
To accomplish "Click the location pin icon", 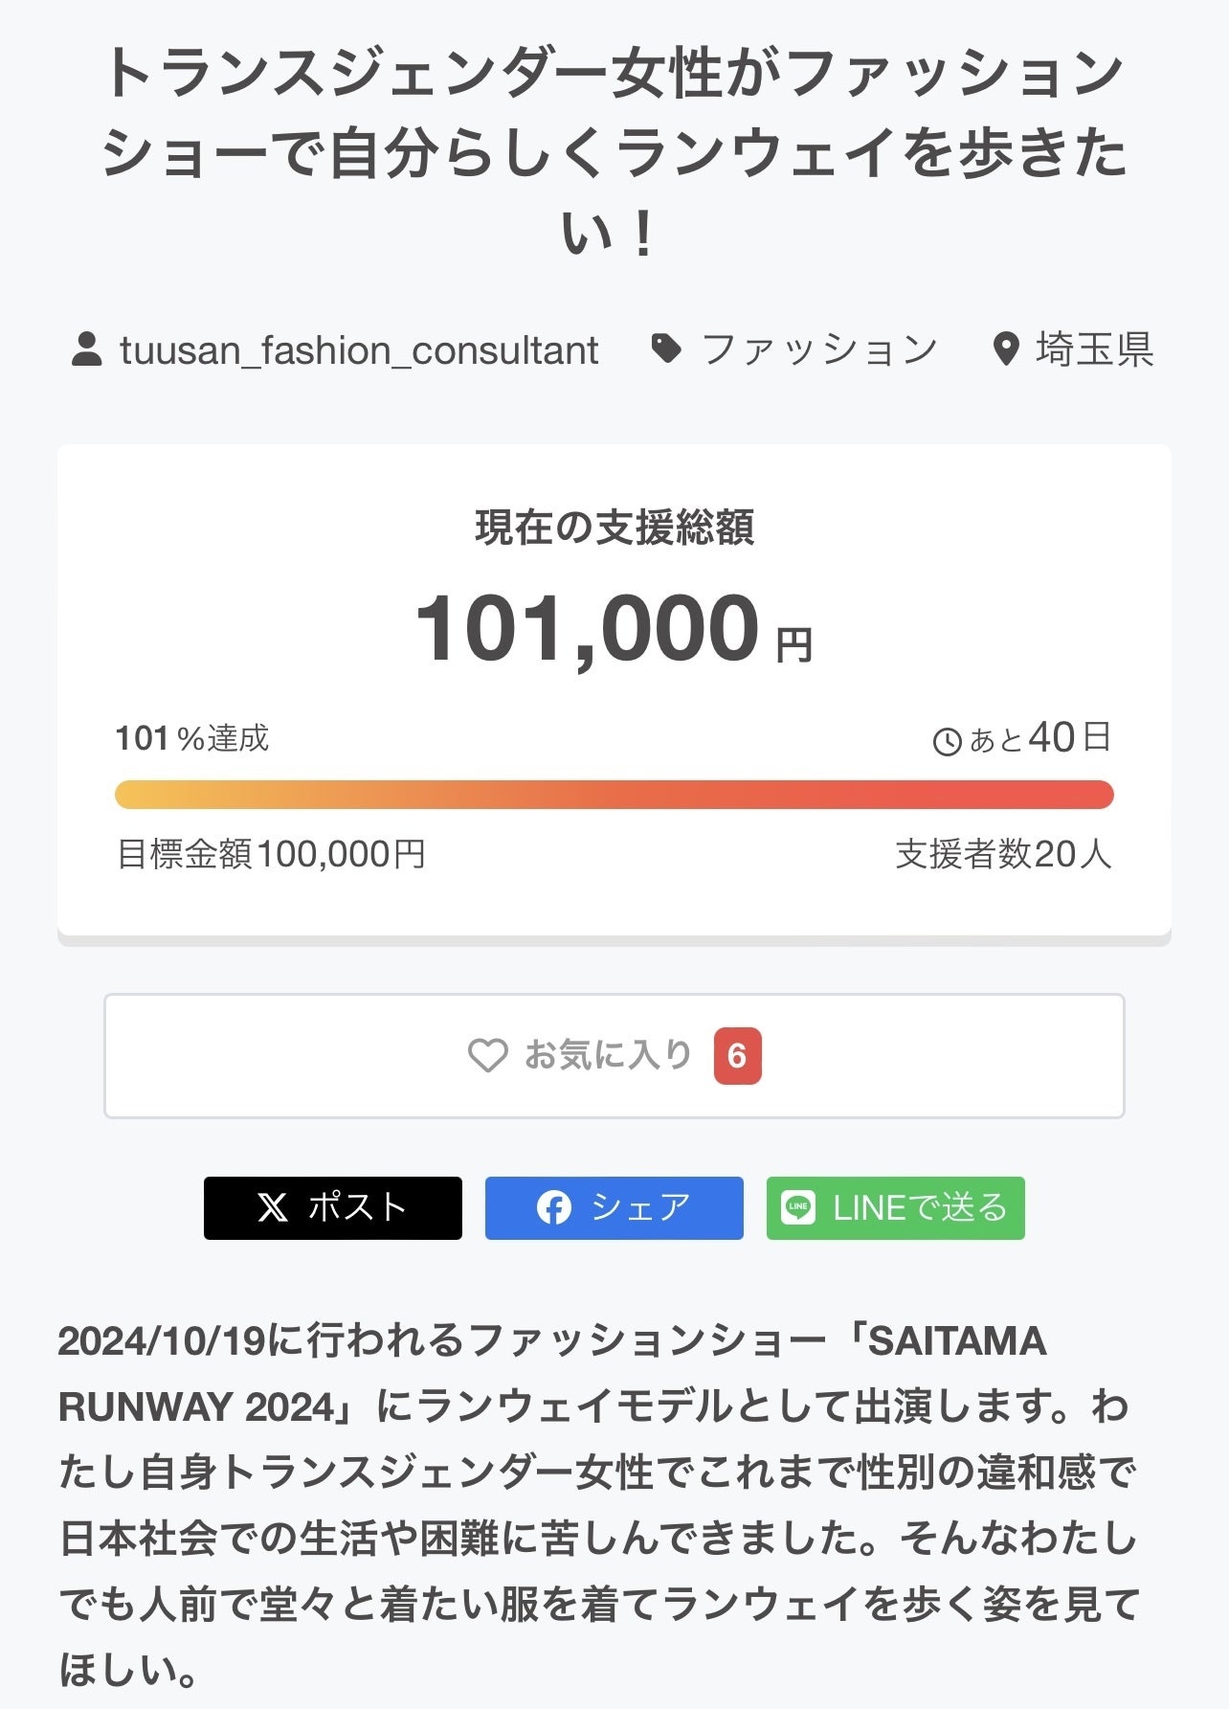I will (x=1005, y=349).
